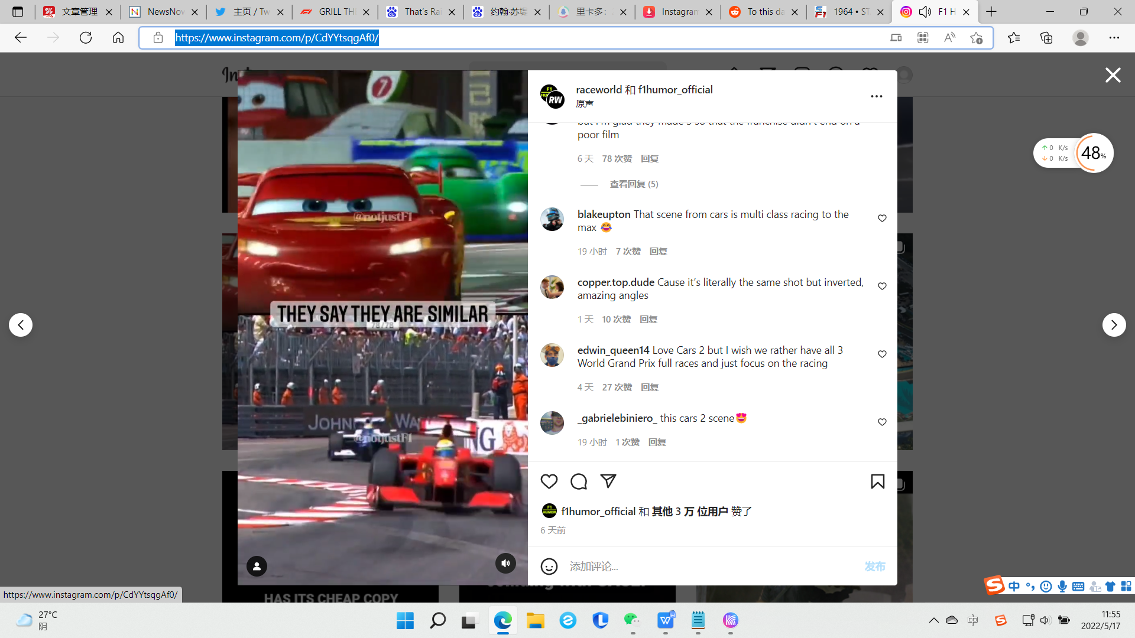Reply to blakeupton's comment

tap(658, 252)
